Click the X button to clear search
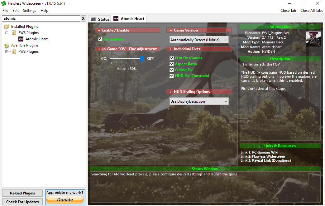 coord(83,18)
